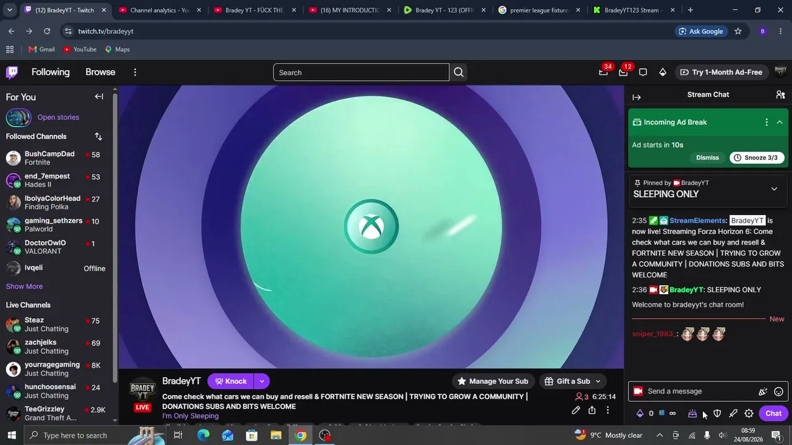Reload the Twitch page
Image resolution: width=792 pixels, height=445 pixels.
[47, 32]
